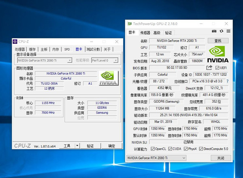Click the 验证 button in CPU-Z
Screen dimensions: 243x178
tap(90, 146)
